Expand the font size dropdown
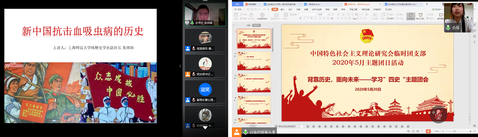478x137 pixels. (x=325, y=15)
